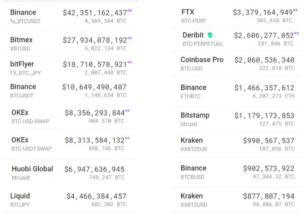Open Binance BTCBUSD pair
The image size is (304, 218).
[238, 172]
